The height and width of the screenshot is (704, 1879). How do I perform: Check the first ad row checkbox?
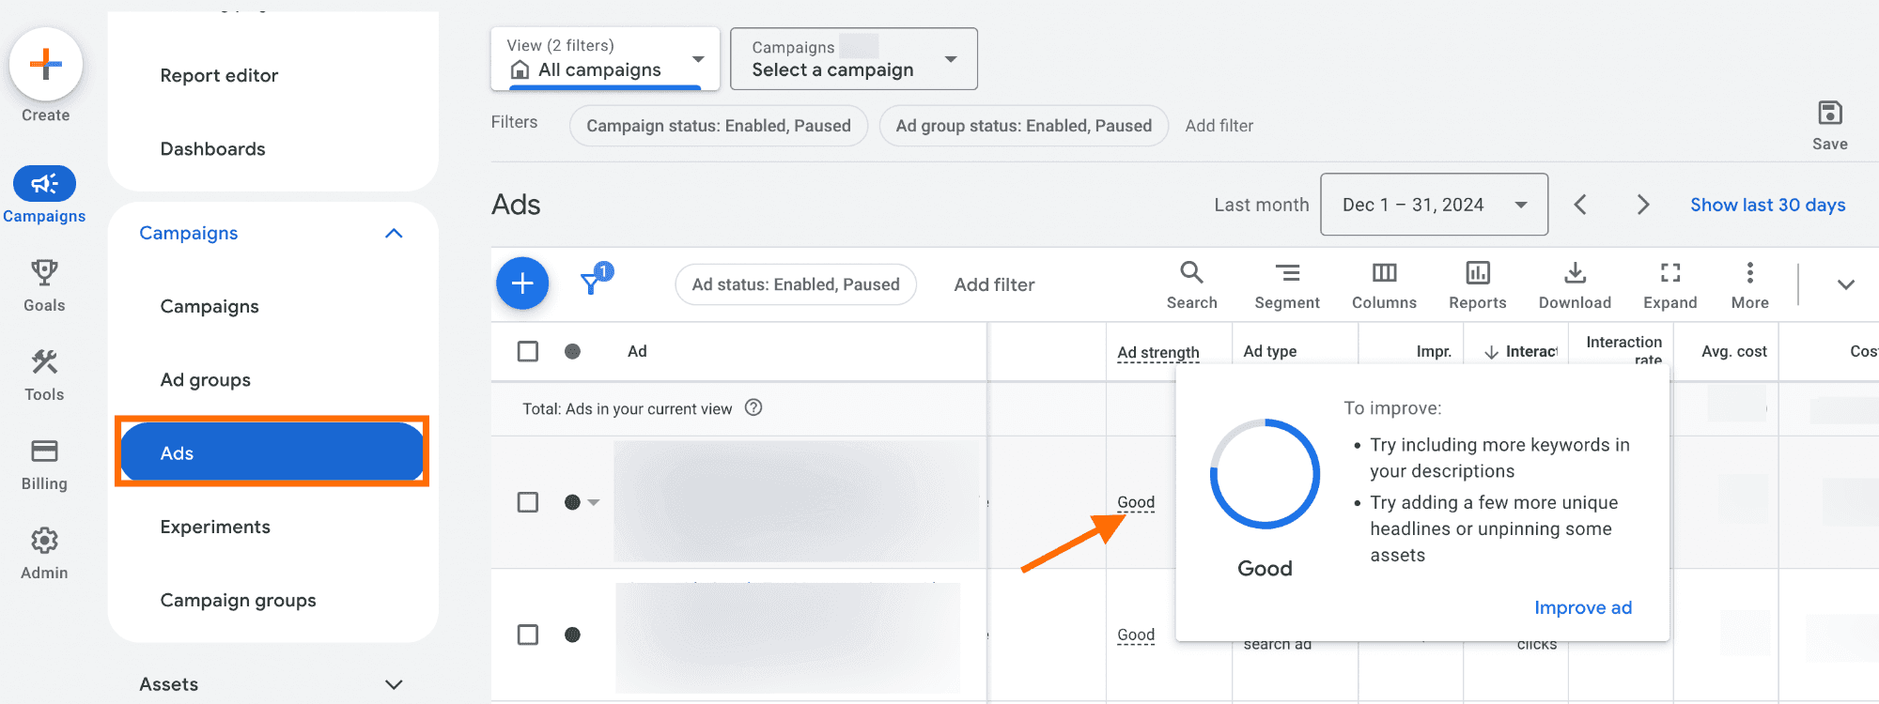tap(528, 502)
